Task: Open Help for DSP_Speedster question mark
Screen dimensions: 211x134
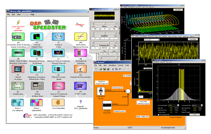Action: 81,102
